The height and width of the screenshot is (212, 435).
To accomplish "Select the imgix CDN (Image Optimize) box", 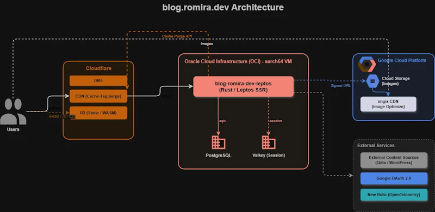I will 388,104.
